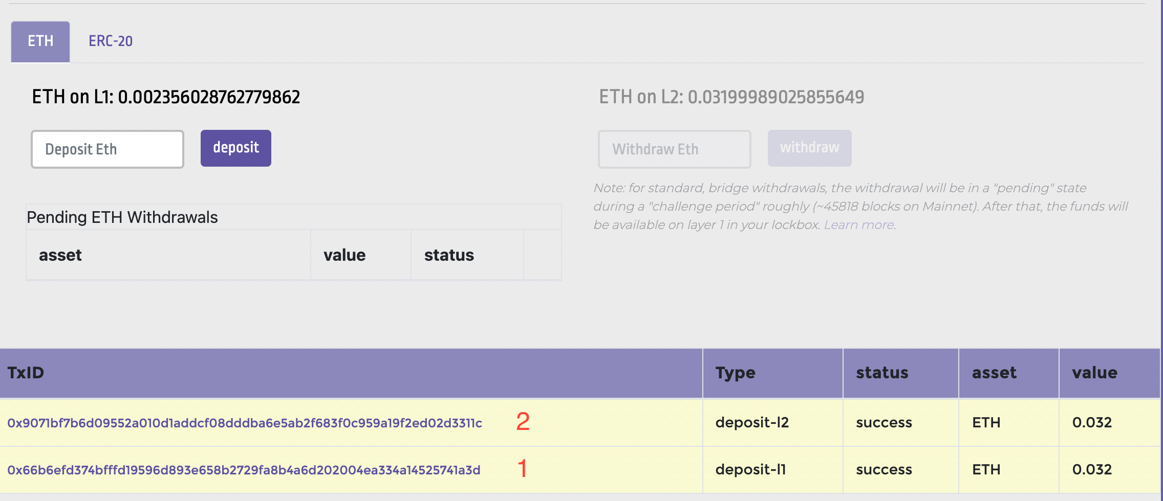Open transaction 0x66b6efd374bfffd1… link
The image size is (1163, 501).
244,470
